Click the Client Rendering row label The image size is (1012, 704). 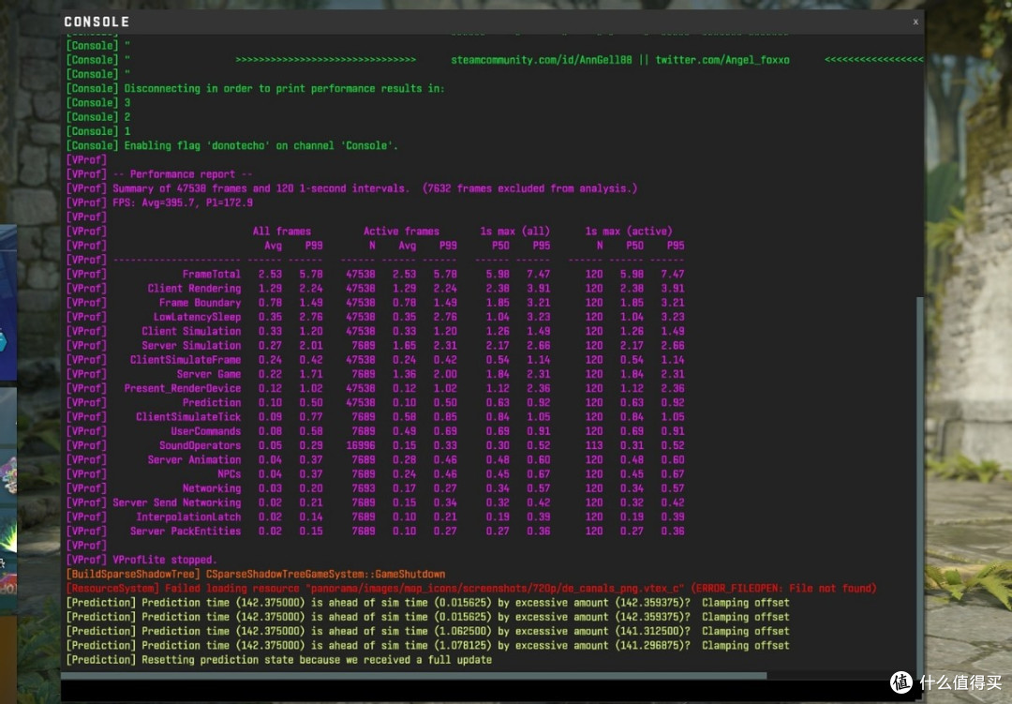click(194, 289)
